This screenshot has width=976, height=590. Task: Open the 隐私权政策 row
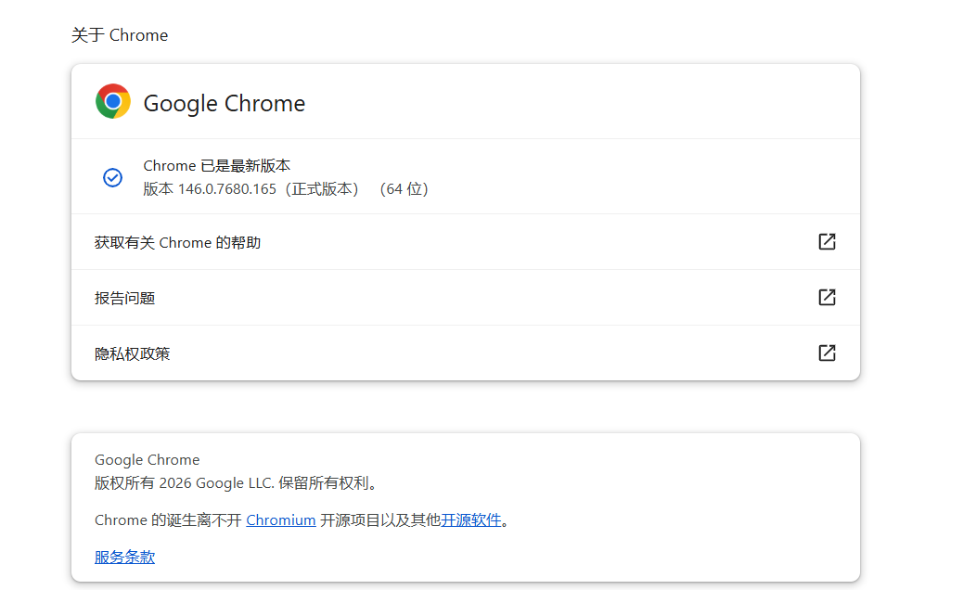click(466, 353)
